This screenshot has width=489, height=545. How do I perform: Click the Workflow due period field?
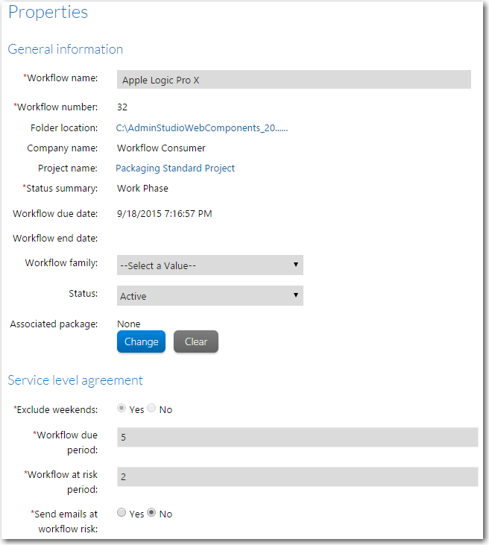point(297,437)
